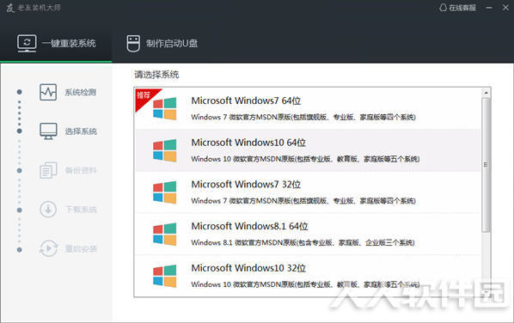
Task: Click the monitor refresh icon in header
Action: pos(27,43)
